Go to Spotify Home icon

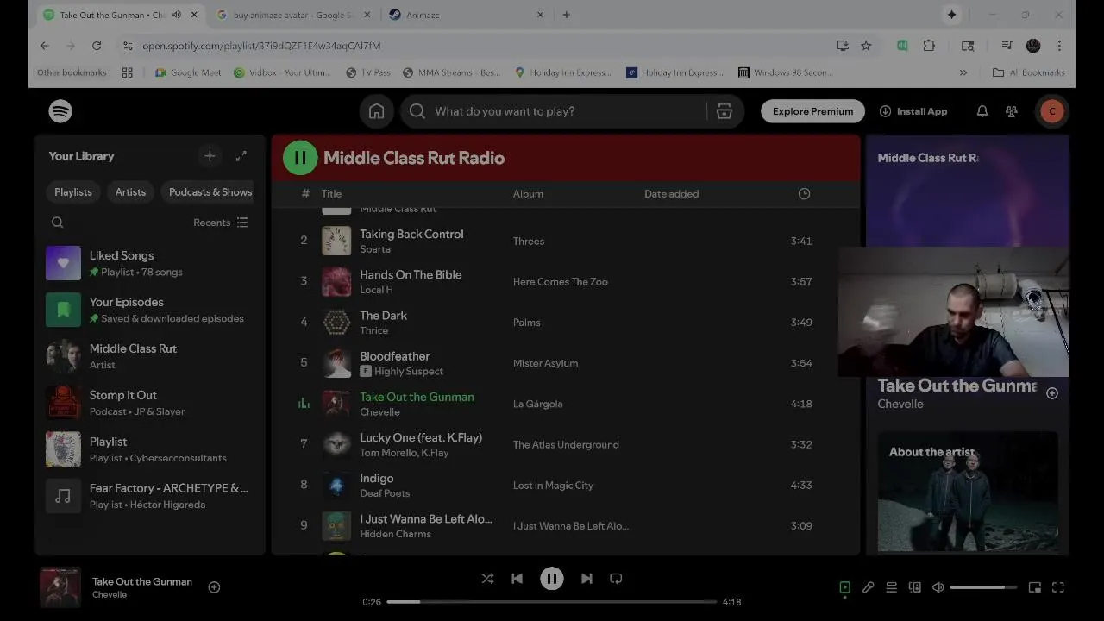tap(376, 111)
